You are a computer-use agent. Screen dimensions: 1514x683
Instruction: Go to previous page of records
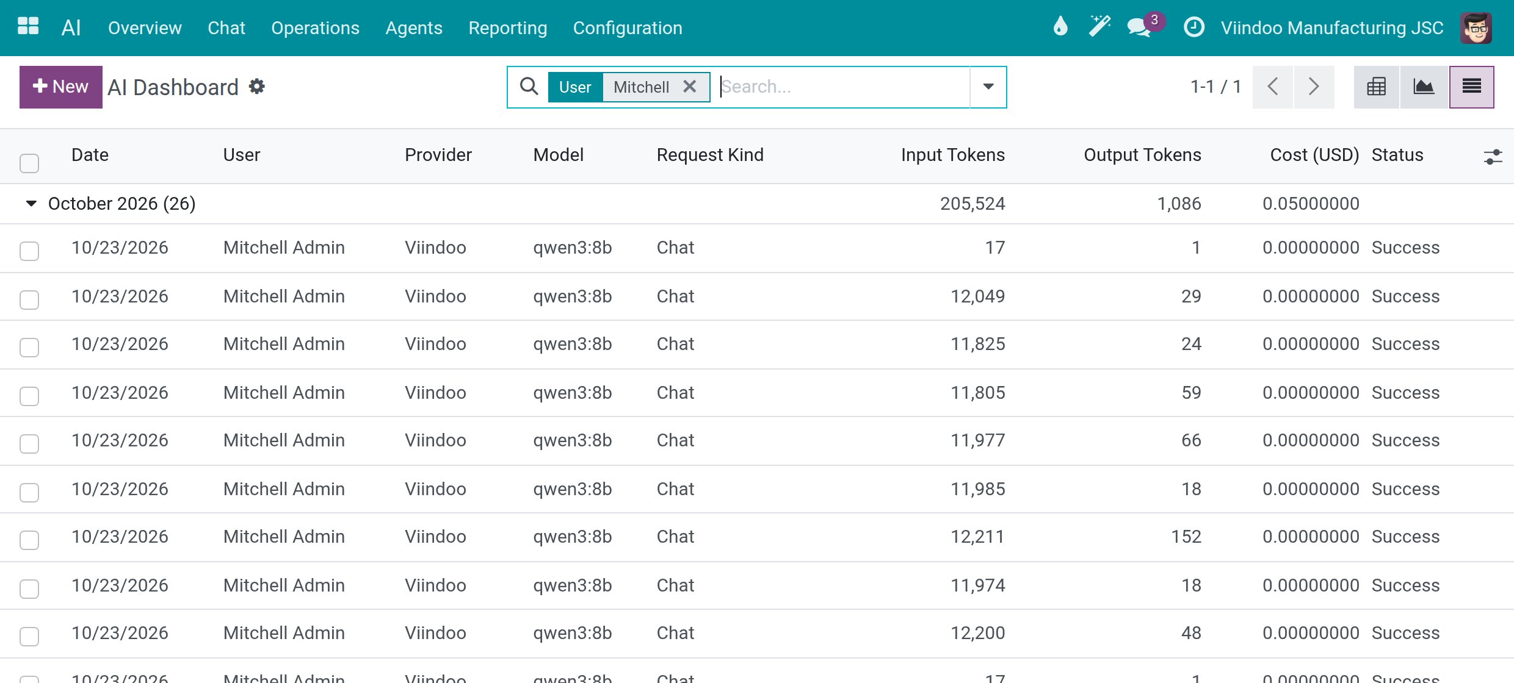(1273, 87)
